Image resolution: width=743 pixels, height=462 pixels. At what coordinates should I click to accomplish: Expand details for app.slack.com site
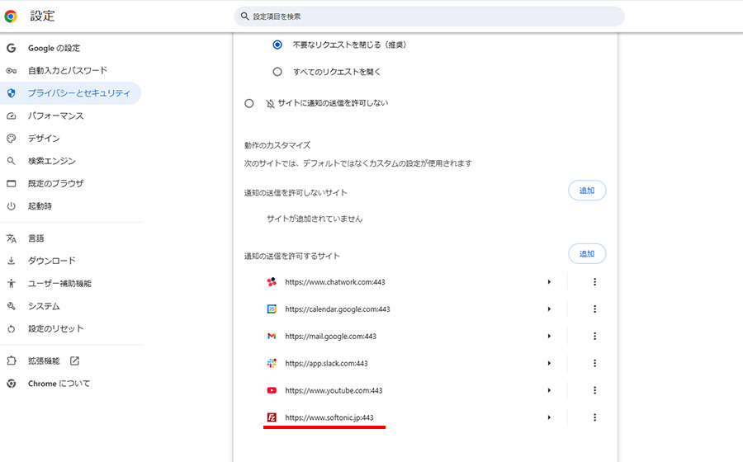point(549,364)
